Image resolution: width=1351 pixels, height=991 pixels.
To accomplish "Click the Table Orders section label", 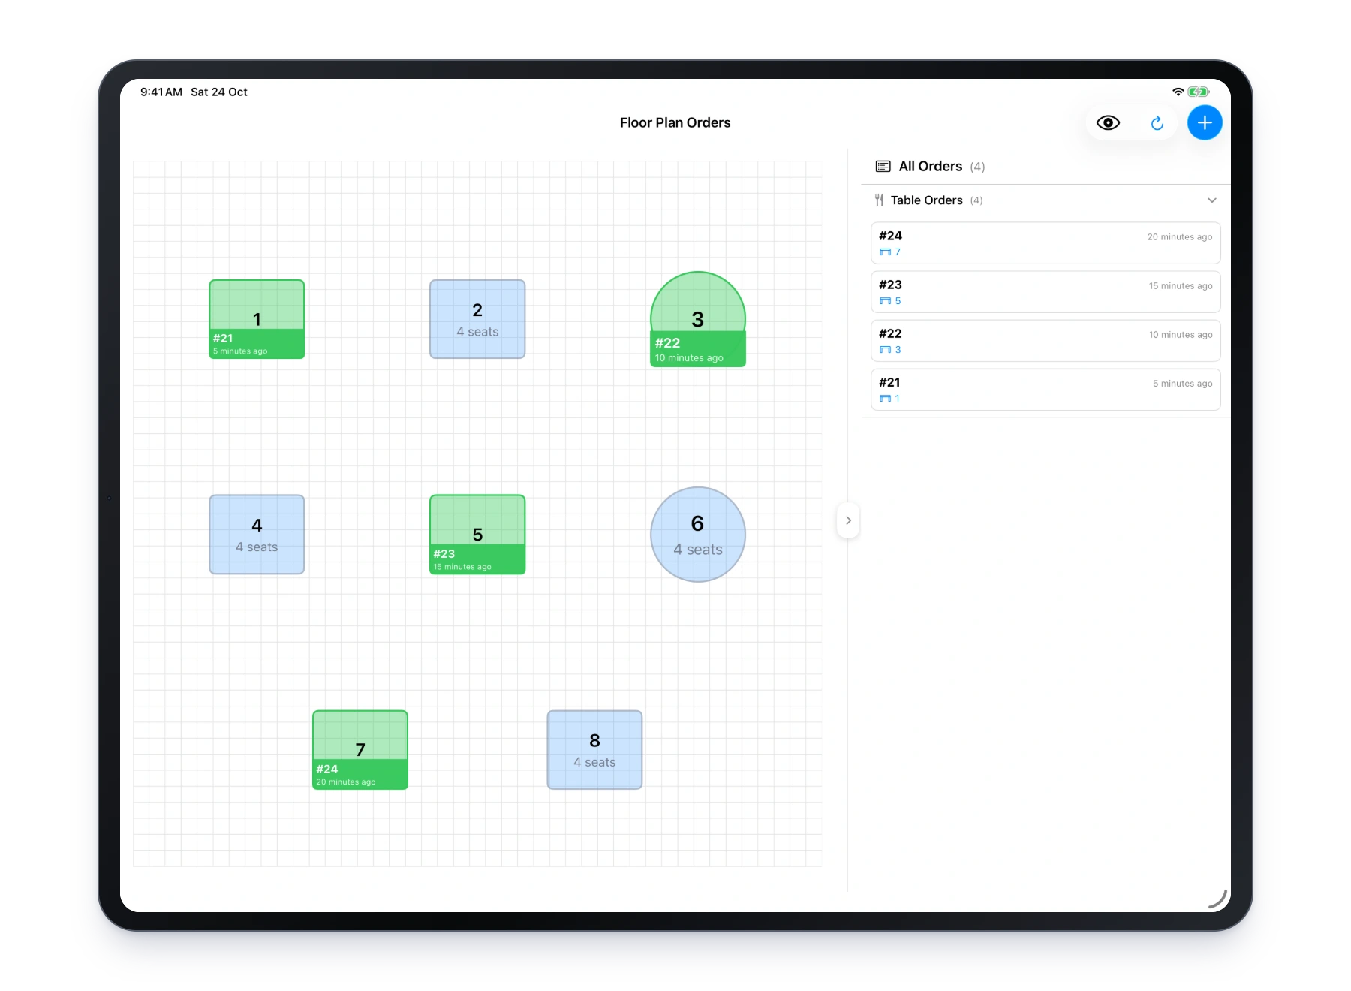I will coord(927,200).
